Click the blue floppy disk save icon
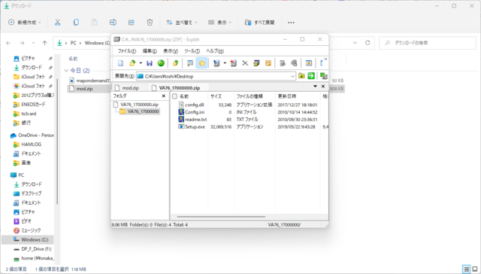Image resolution: width=481 pixels, height=274 pixels. (150, 63)
